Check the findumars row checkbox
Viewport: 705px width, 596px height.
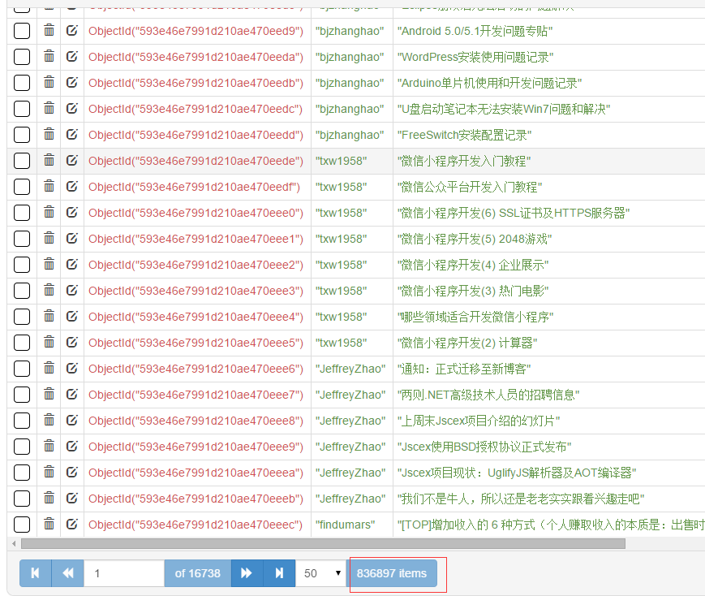(x=22, y=525)
